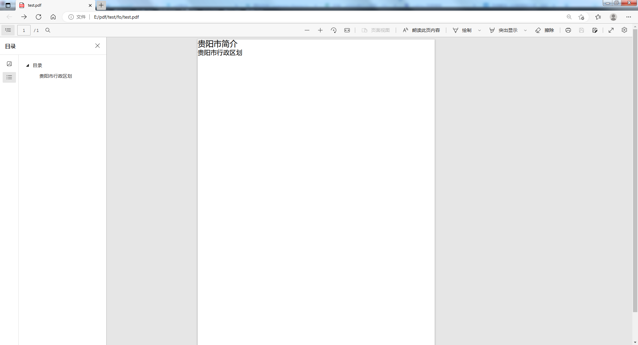Open the page thumbnails panel

click(9, 64)
